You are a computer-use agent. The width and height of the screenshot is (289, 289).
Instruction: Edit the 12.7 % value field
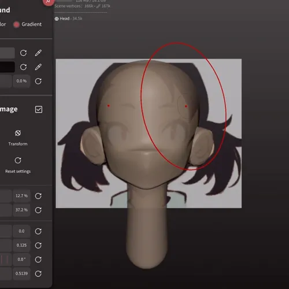(x=21, y=196)
